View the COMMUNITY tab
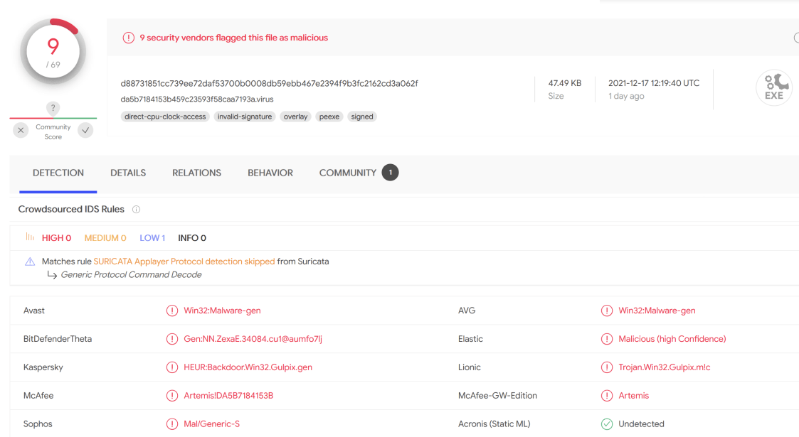The width and height of the screenshot is (799, 437). (x=348, y=173)
